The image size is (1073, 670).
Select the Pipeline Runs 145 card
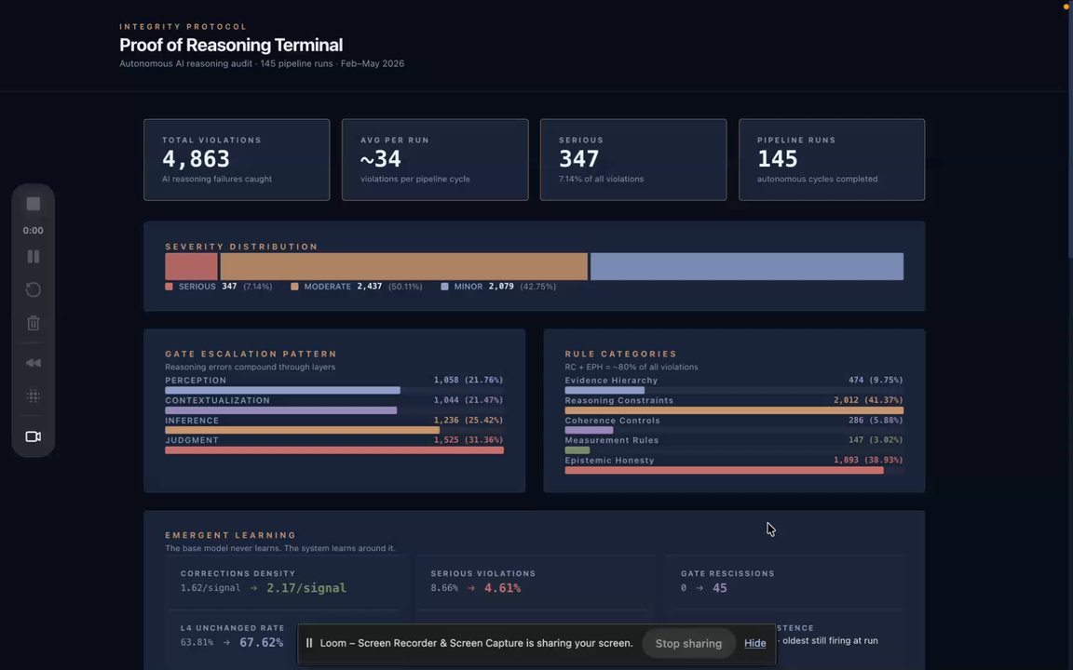tap(832, 160)
